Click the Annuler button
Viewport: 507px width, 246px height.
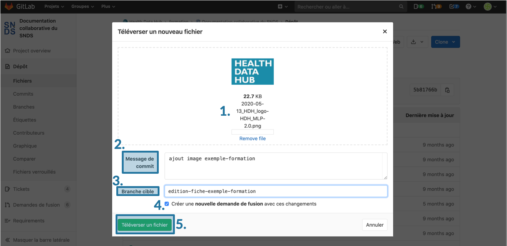pyautogui.click(x=375, y=225)
